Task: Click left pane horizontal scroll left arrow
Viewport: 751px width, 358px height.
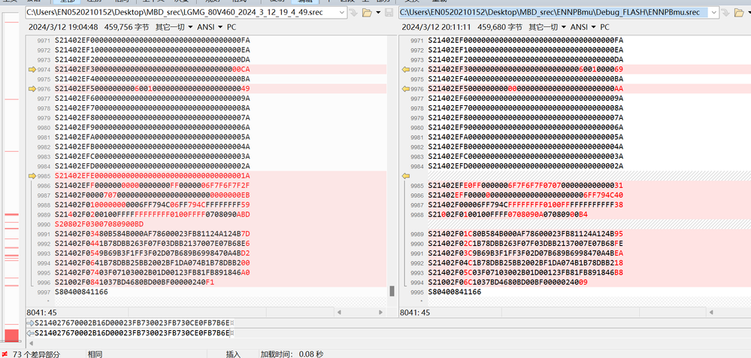Action: click(x=340, y=312)
